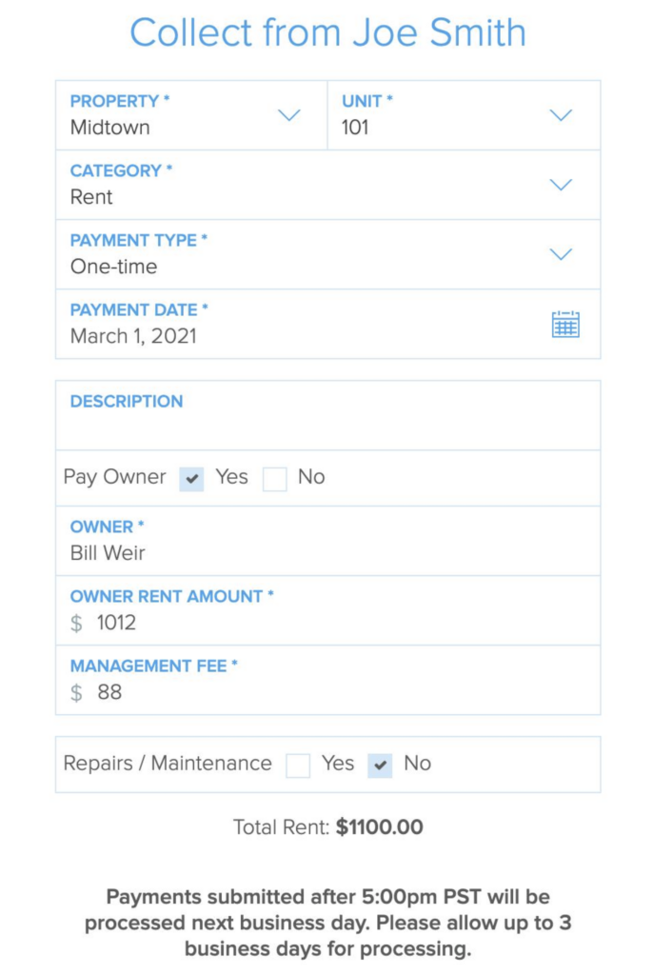Click the Total Rent amount $1100.00
Screen dimensions: 653x975
click(380, 827)
